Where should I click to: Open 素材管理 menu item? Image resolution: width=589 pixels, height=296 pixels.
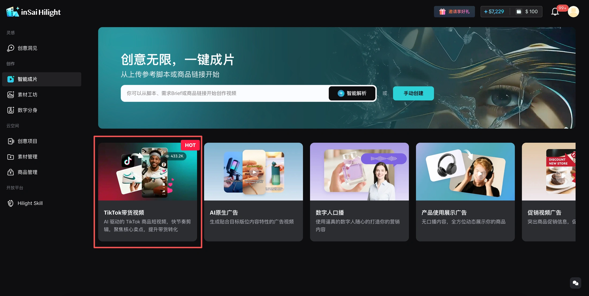click(x=42, y=157)
